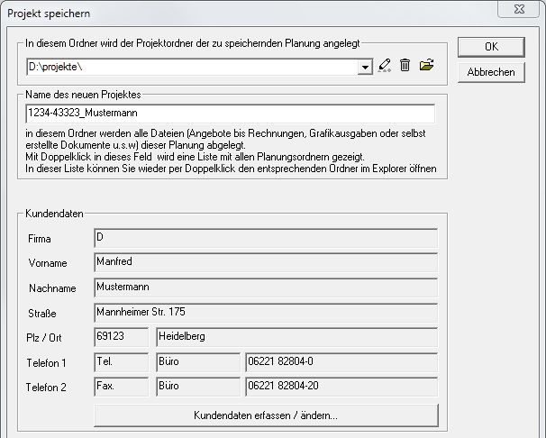Image resolution: width=546 pixels, height=438 pixels.
Task: Click the Vorname field containing Manfred
Action: pos(265,262)
